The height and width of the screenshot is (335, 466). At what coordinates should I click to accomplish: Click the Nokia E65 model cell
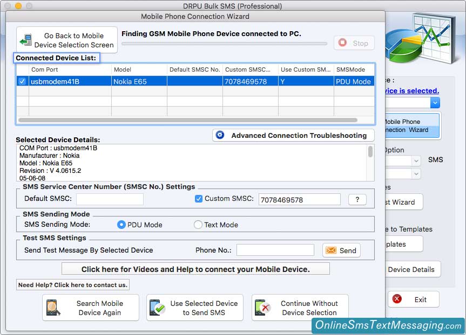point(139,81)
